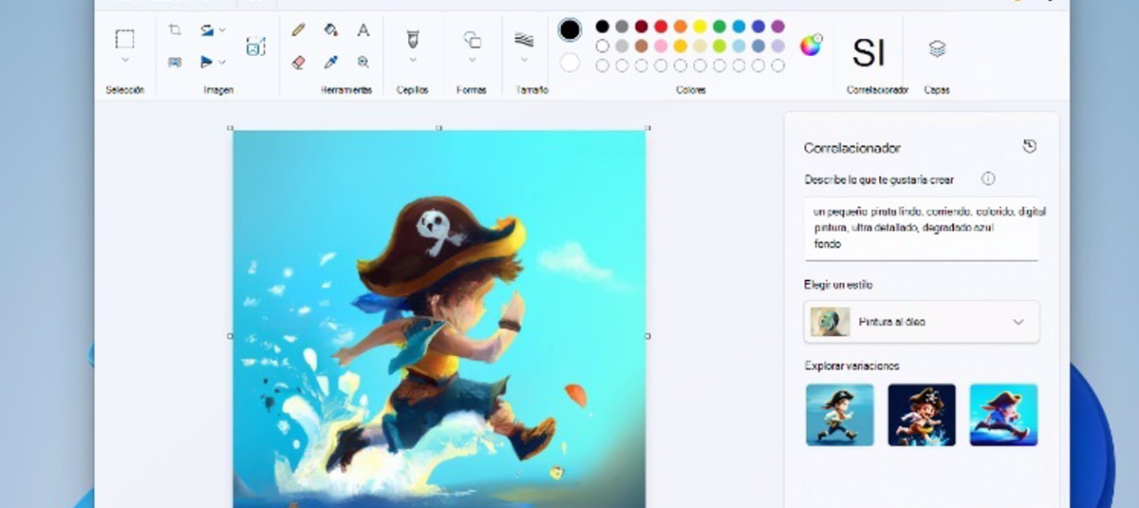The image size is (1139, 508).
Task: Pick the lime green palette swatch
Action: [x=719, y=46]
